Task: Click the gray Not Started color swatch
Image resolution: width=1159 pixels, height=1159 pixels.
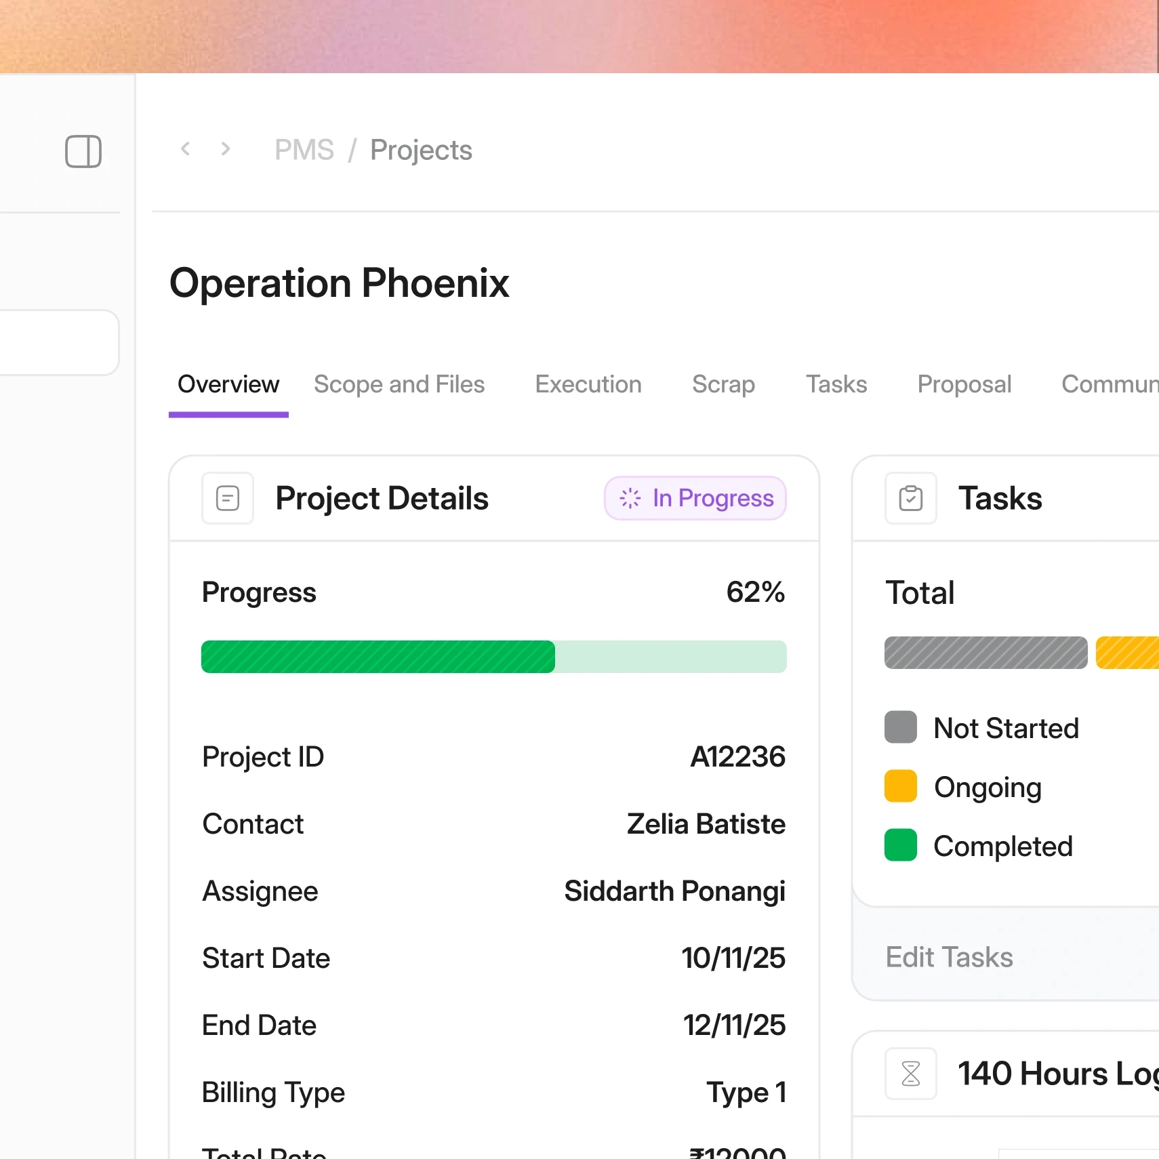Action: 901,727
